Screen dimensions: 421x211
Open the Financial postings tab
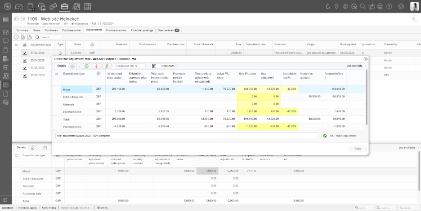142,30
